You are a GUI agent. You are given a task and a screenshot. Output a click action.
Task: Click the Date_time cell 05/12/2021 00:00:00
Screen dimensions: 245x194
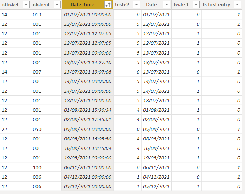(x=88, y=186)
